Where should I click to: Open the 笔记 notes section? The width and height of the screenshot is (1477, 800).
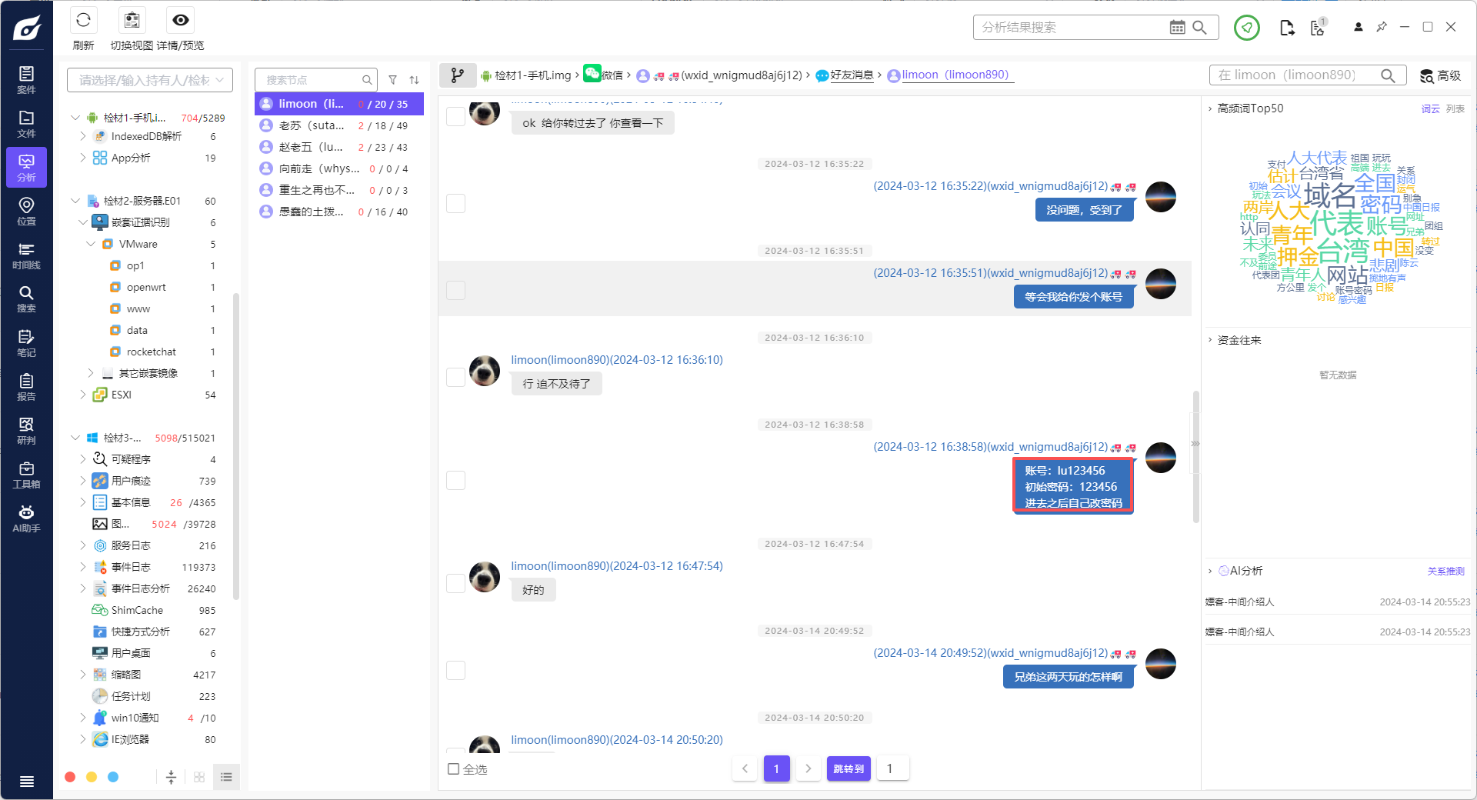pos(26,343)
